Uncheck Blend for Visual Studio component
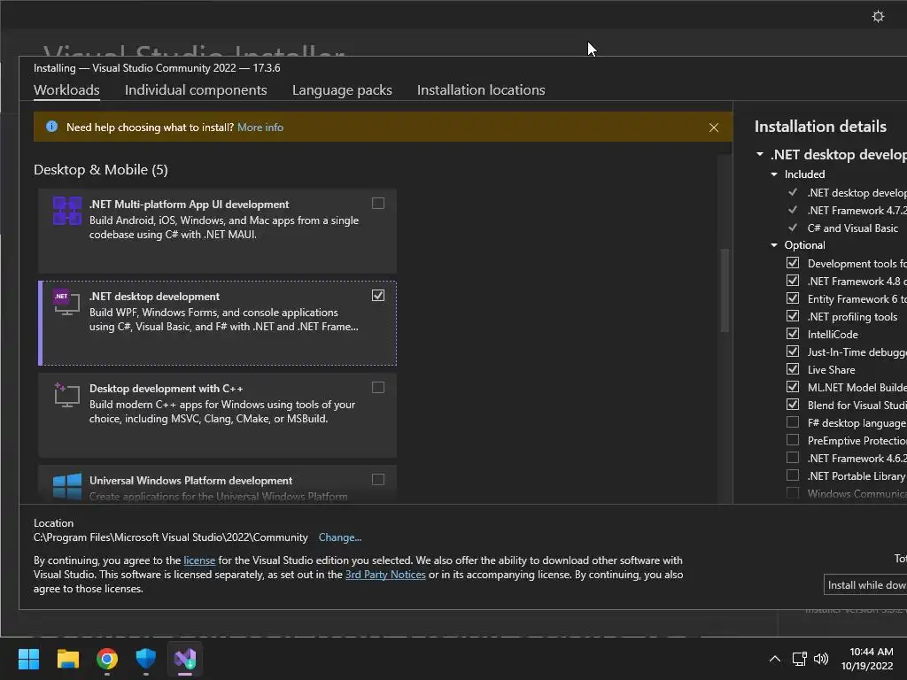This screenshot has height=680, width=907. 793,405
